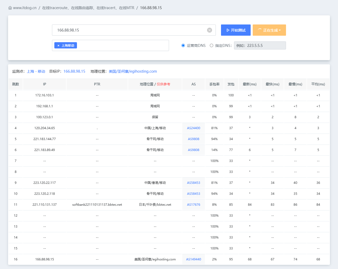Clear the IP input with the X icon
This screenshot has width=338, height=269.
(210, 30)
